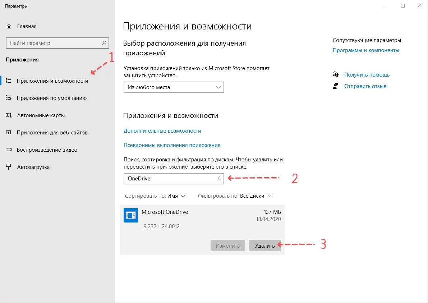Click the 'Автозагрузка' sidebar icon
428x303 pixels.
9,167
